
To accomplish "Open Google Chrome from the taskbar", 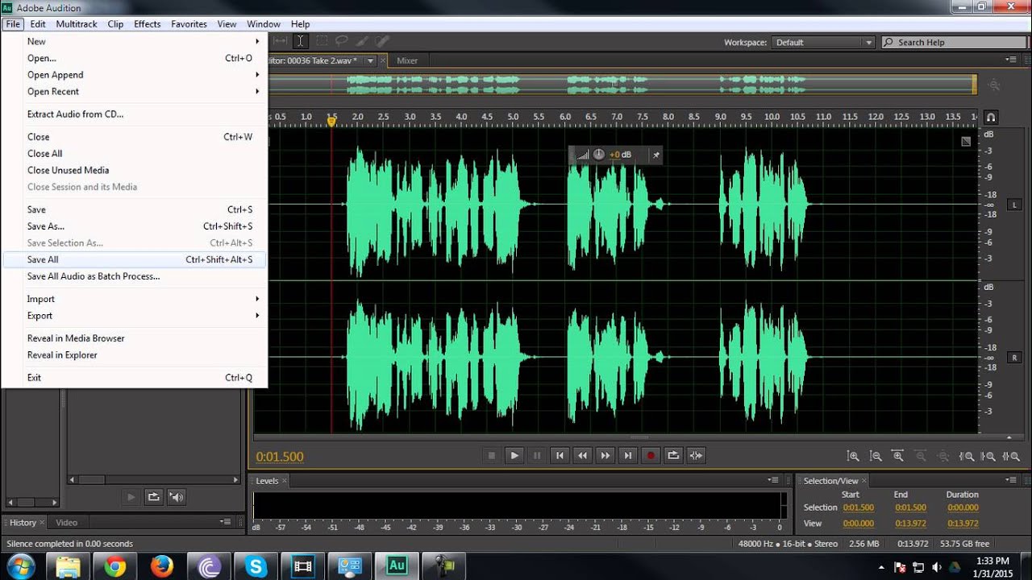I will tap(114, 565).
